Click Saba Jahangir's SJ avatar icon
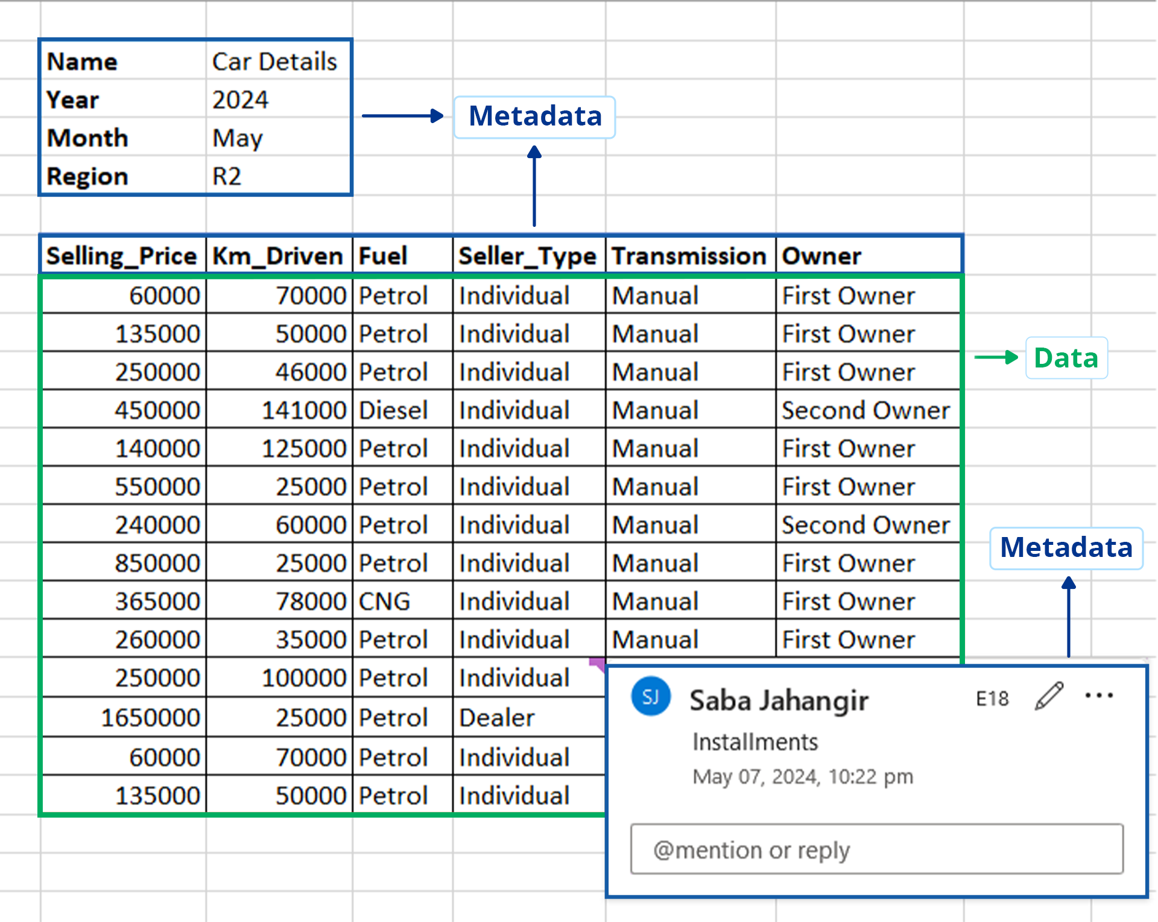 coord(650,697)
